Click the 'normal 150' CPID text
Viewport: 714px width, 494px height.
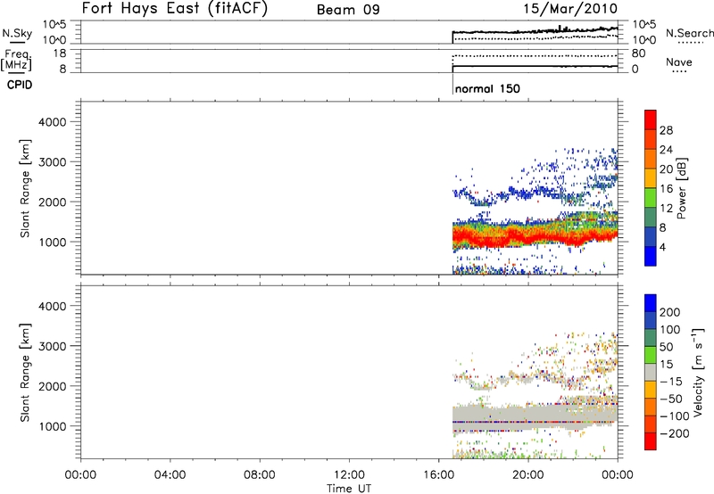[487, 88]
